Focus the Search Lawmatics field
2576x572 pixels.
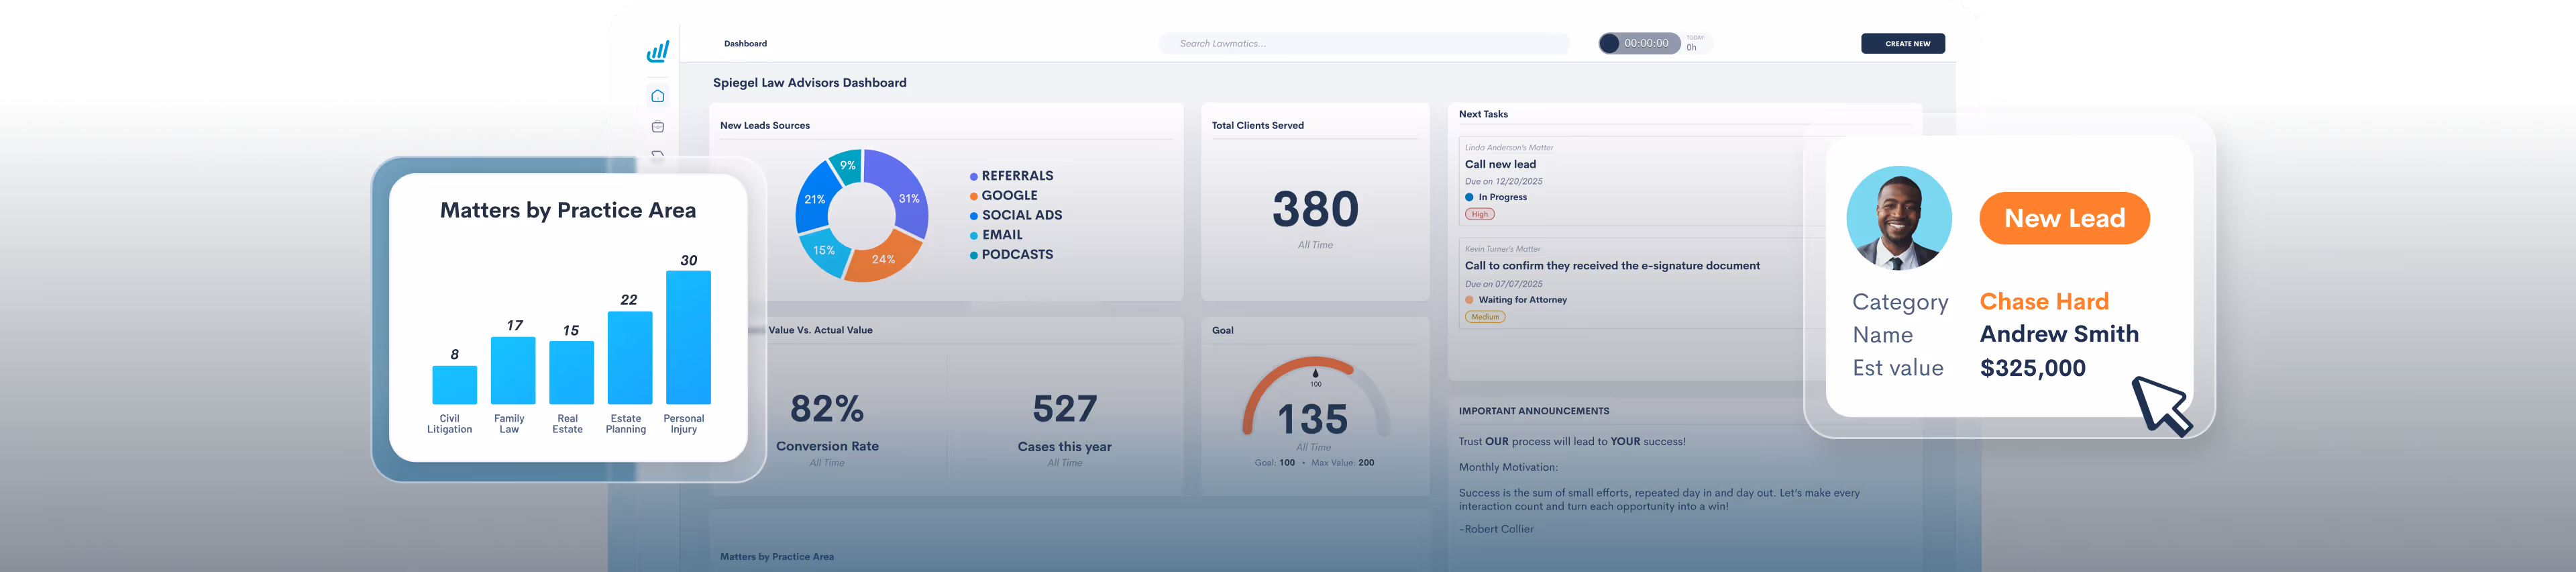point(1364,43)
